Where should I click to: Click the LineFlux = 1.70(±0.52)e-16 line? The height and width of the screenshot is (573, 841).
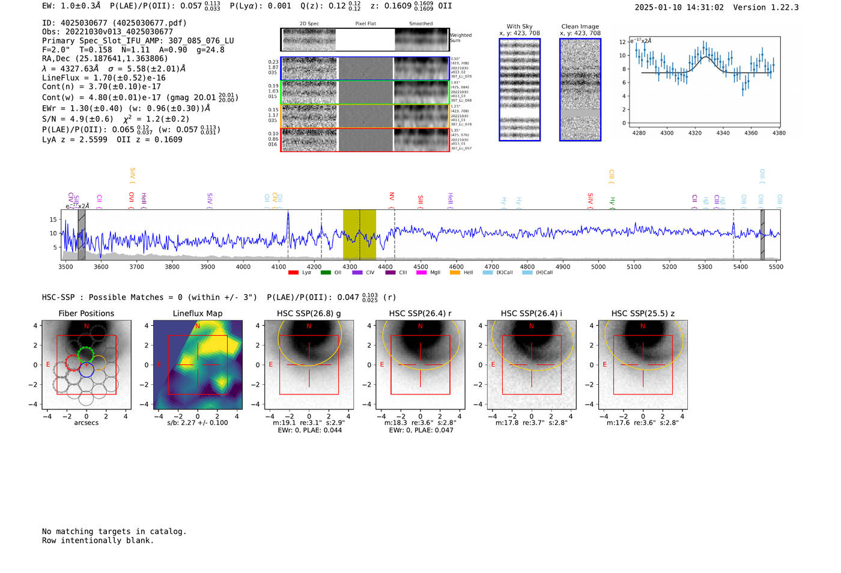point(104,78)
